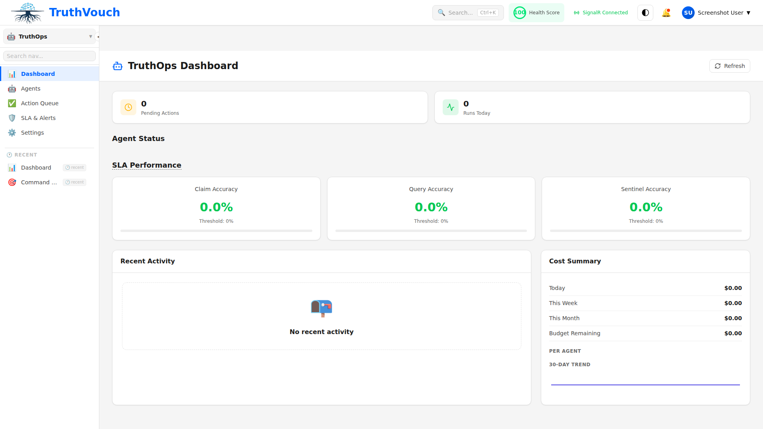Click the TruthVouch logo icon

click(x=27, y=12)
